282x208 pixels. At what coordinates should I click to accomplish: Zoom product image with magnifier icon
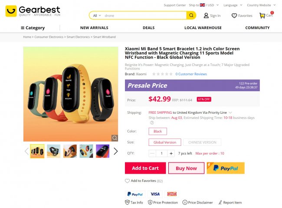coord(115,138)
